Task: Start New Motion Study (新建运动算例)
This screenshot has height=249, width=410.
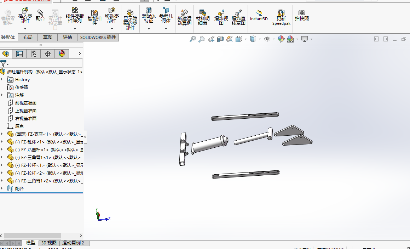Action: 184,17
